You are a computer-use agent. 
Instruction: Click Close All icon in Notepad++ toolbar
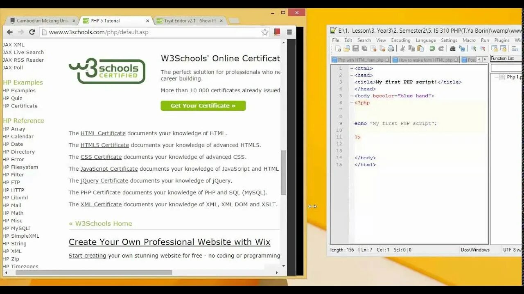pos(382,49)
